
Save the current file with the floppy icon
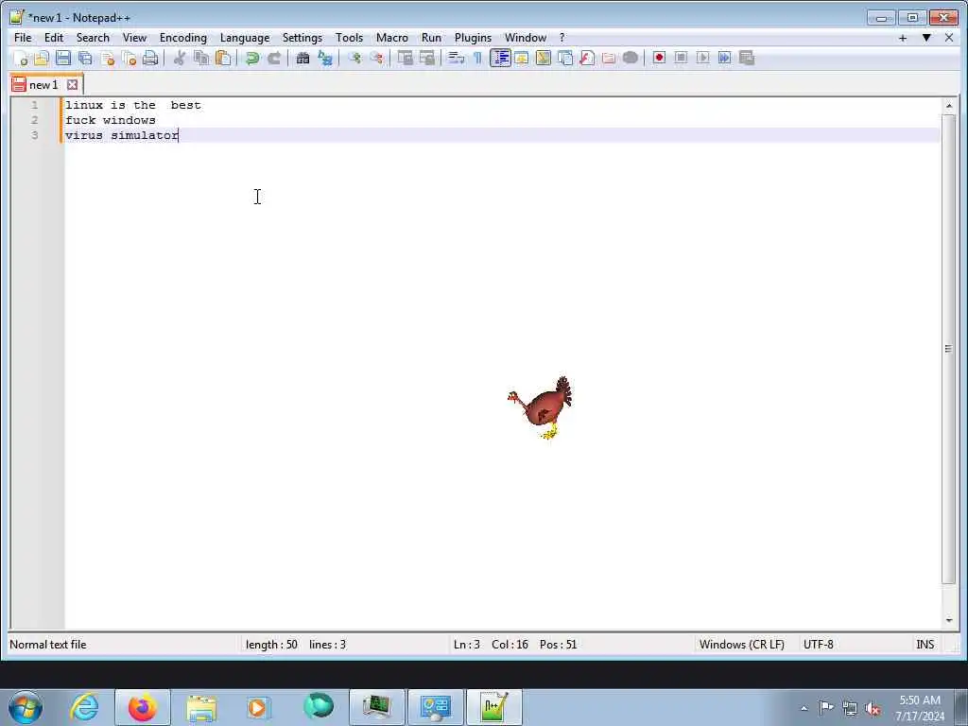pos(63,58)
